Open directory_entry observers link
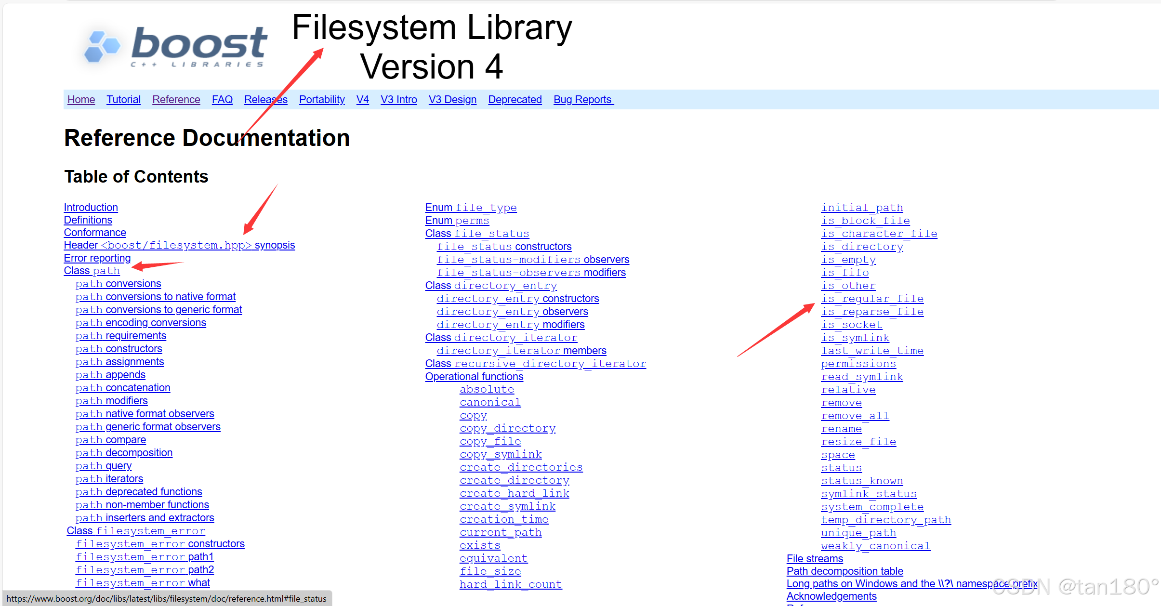This screenshot has height=606, width=1161. pyautogui.click(x=513, y=312)
